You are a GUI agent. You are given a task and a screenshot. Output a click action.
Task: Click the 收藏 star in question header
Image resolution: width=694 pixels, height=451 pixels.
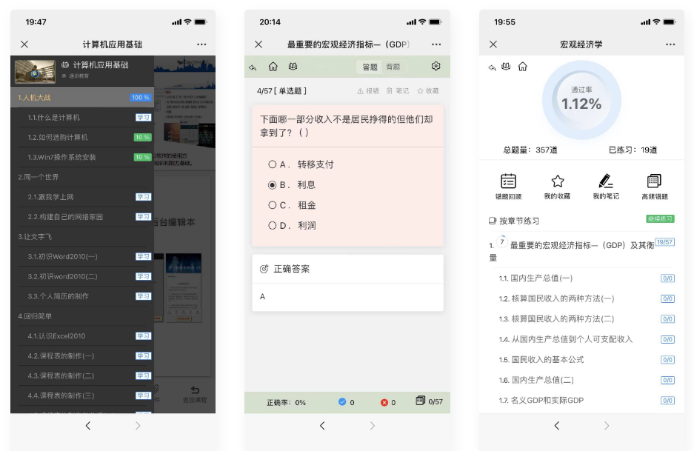pos(427,91)
